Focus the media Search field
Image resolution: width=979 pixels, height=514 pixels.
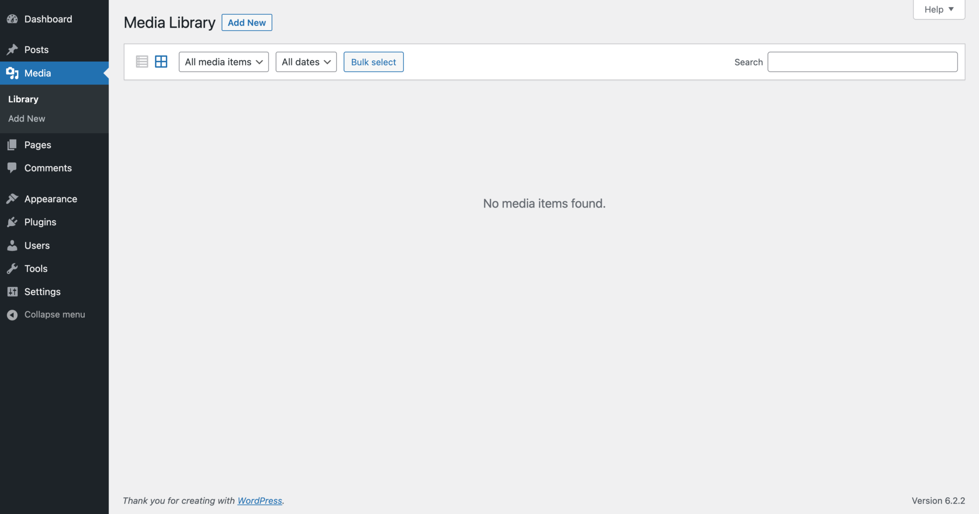[862, 62]
